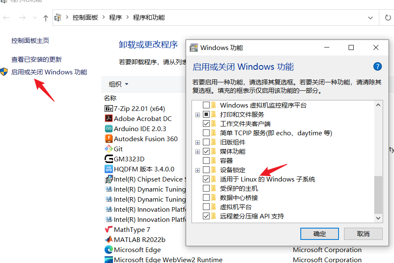Open the 启用或关闭 Windows 功能 link
The height and width of the screenshot is (263, 394).
[x=49, y=72]
